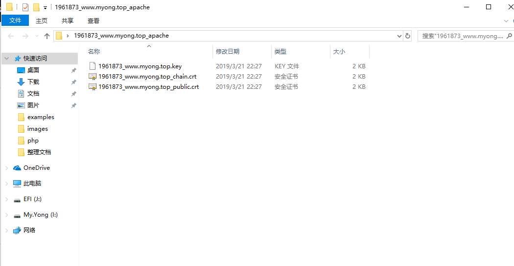
Task: Select the 1961873_www.myong.top.key file
Action: click(x=140, y=66)
